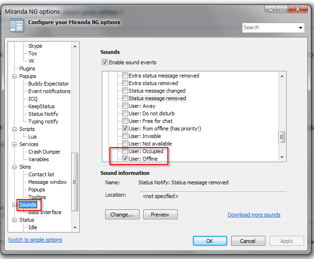314x259 pixels.
Task: Open Popups category in tree
Action: (x=28, y=76)
